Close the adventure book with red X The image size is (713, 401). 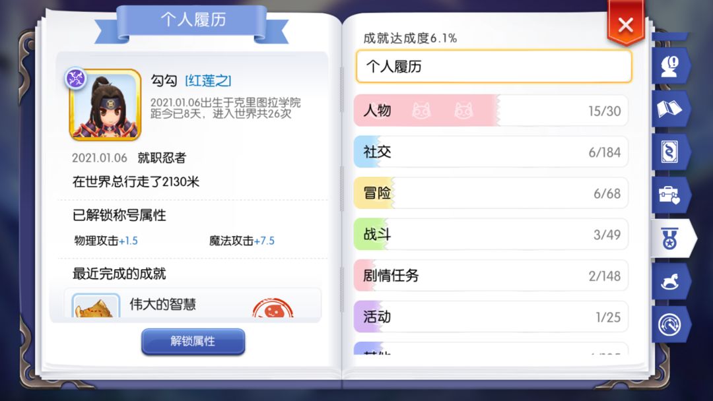626,24
